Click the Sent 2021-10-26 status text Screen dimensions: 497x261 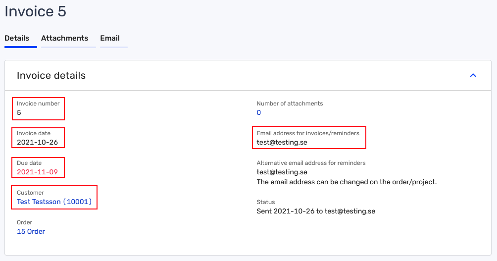[x=315, y=211]
